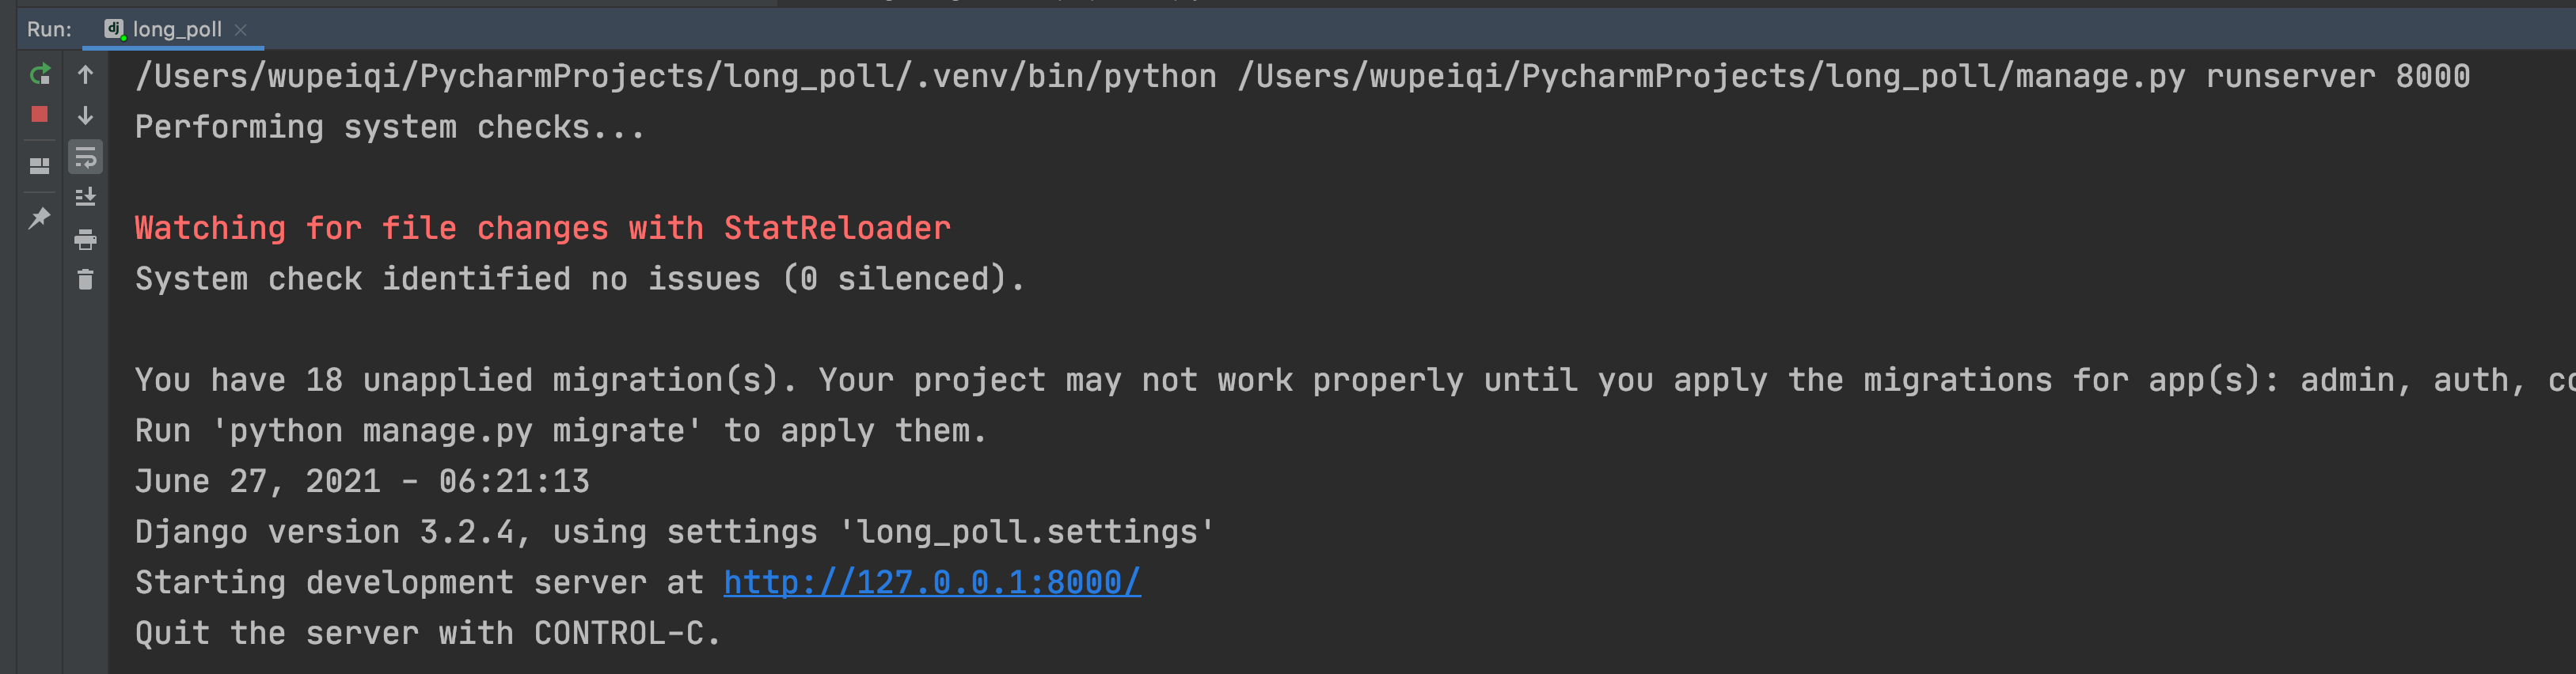Click the Rerun green arrow at top left

pos(41,74)
